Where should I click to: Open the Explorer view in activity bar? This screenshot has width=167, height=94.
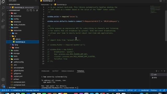pos(3,2)
